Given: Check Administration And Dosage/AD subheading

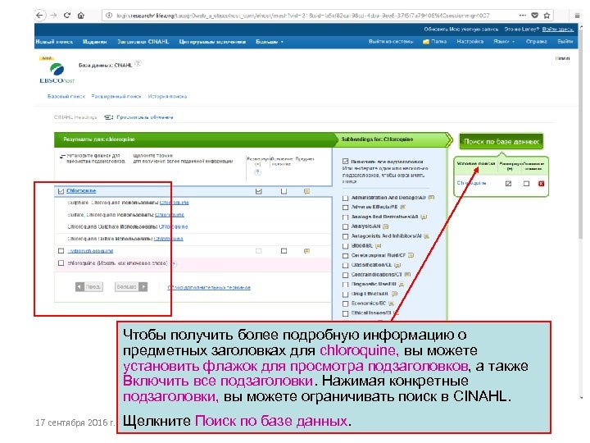Looking at the screenshot, I should click(x=346, y=198).
